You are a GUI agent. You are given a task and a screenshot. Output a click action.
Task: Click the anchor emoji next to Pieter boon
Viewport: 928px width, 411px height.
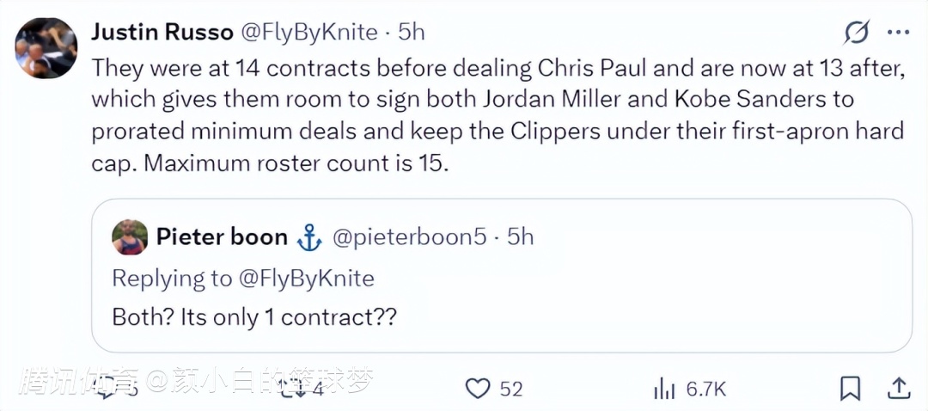click(308, 238)
